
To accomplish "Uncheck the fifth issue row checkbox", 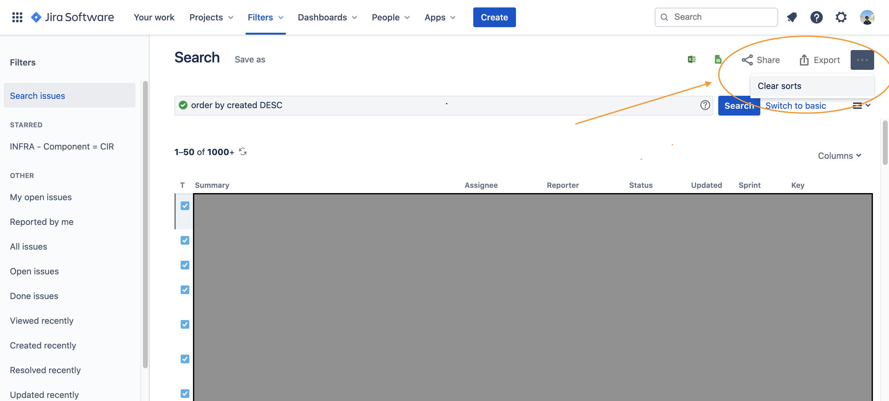I will tap(185, 324).
